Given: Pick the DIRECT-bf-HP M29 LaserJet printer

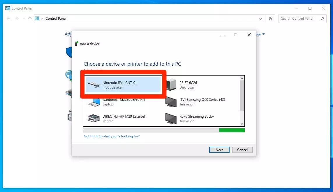Looking at the screenshot, I should tap(124, 119).
